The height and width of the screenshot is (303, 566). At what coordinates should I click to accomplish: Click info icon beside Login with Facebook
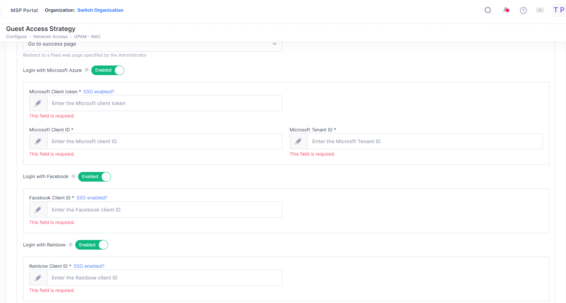point(73,176)
